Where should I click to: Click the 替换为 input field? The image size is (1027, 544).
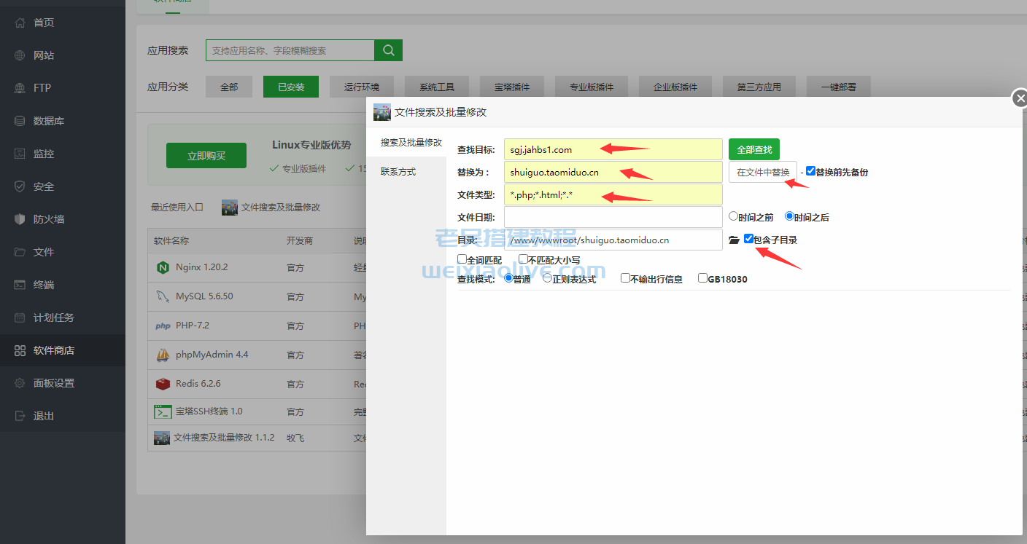(613, 172)
